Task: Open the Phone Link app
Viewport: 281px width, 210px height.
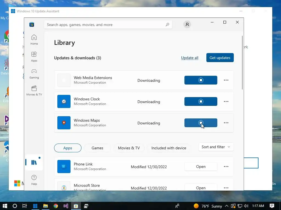Action: point(201,167)
